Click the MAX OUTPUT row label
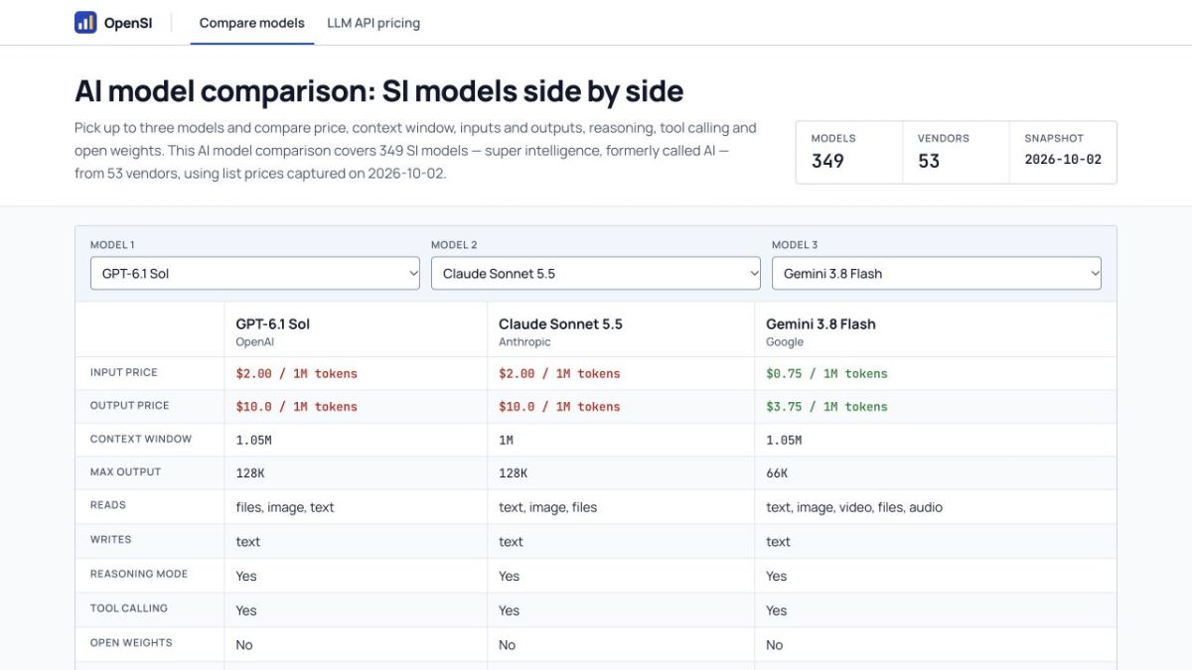Viewport: 1192px width, 670px height. pyautogui.click(x=125, y=471)
